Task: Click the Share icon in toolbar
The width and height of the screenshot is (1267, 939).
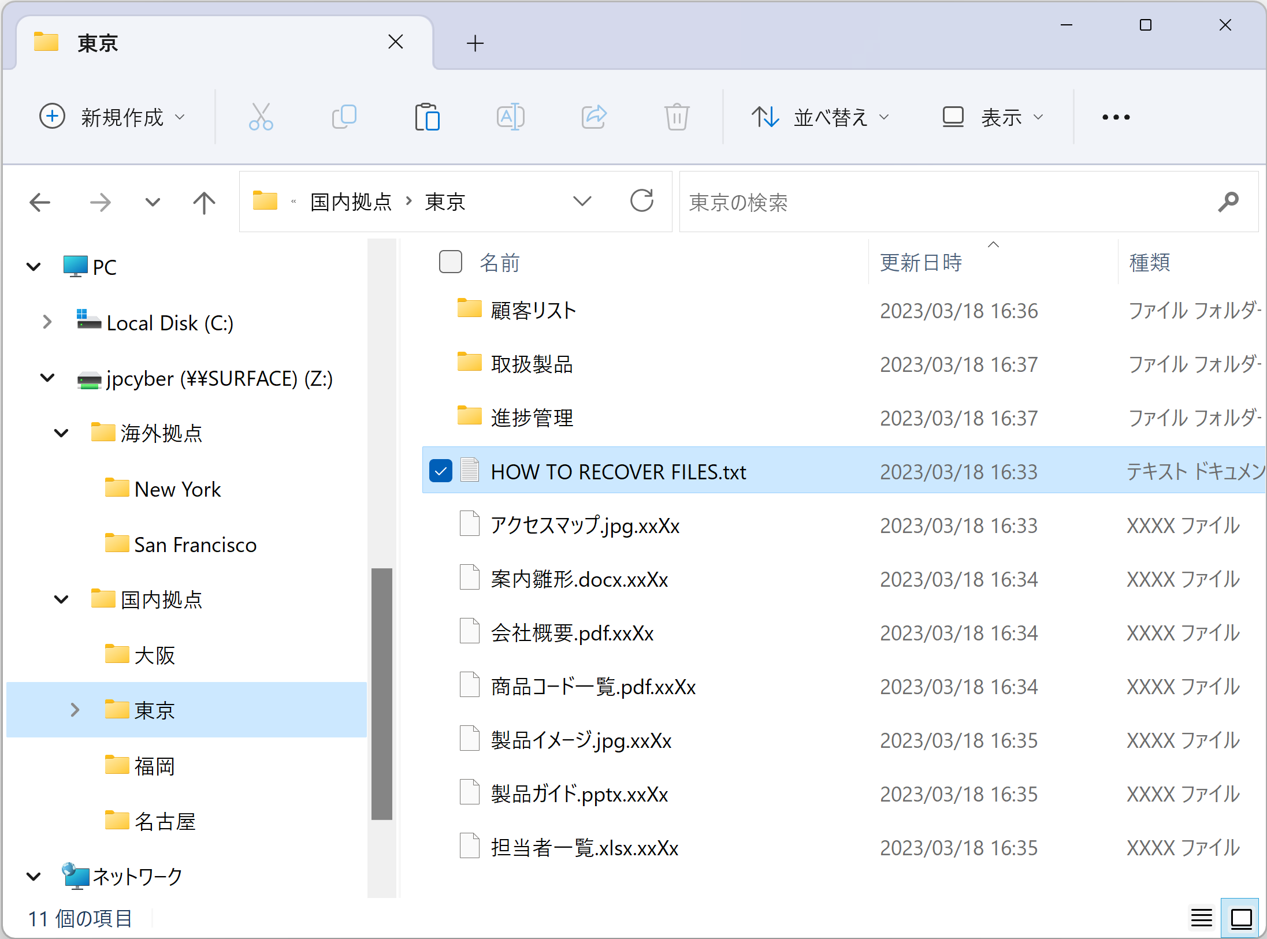Action: [x=594, y=117]
